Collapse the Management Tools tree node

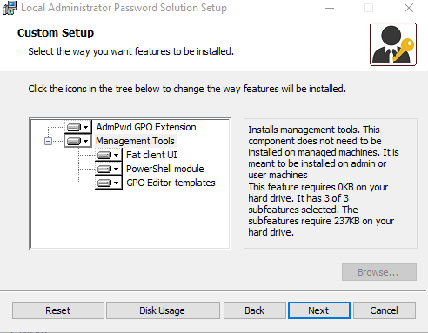point(48,142)
